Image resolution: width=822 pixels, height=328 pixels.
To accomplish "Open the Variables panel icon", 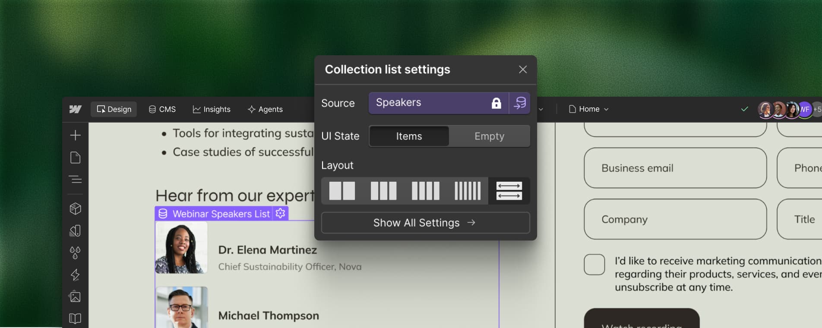I will tap(76, 231).
